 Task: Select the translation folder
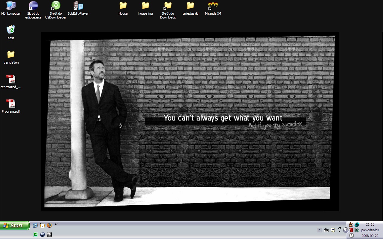tap(11, 55)
